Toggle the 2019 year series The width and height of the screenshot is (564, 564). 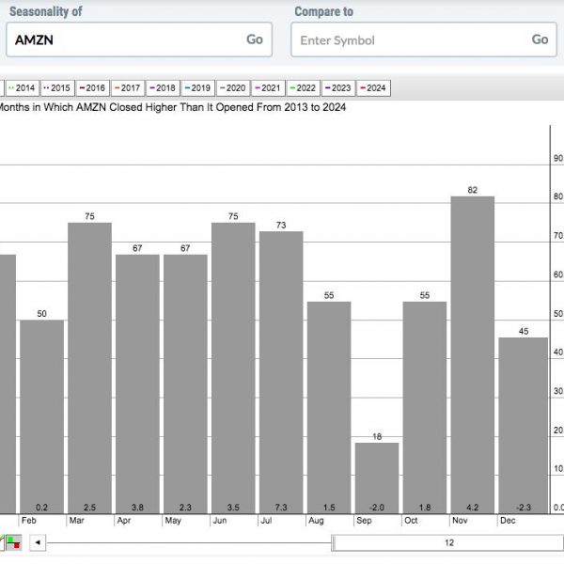197,88
